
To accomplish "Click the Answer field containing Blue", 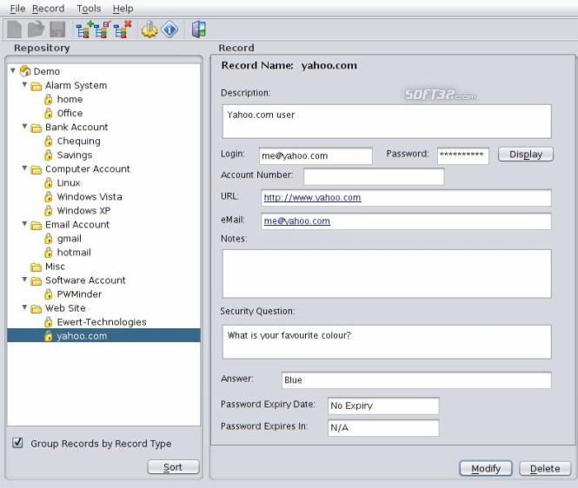I will point(416,380).
